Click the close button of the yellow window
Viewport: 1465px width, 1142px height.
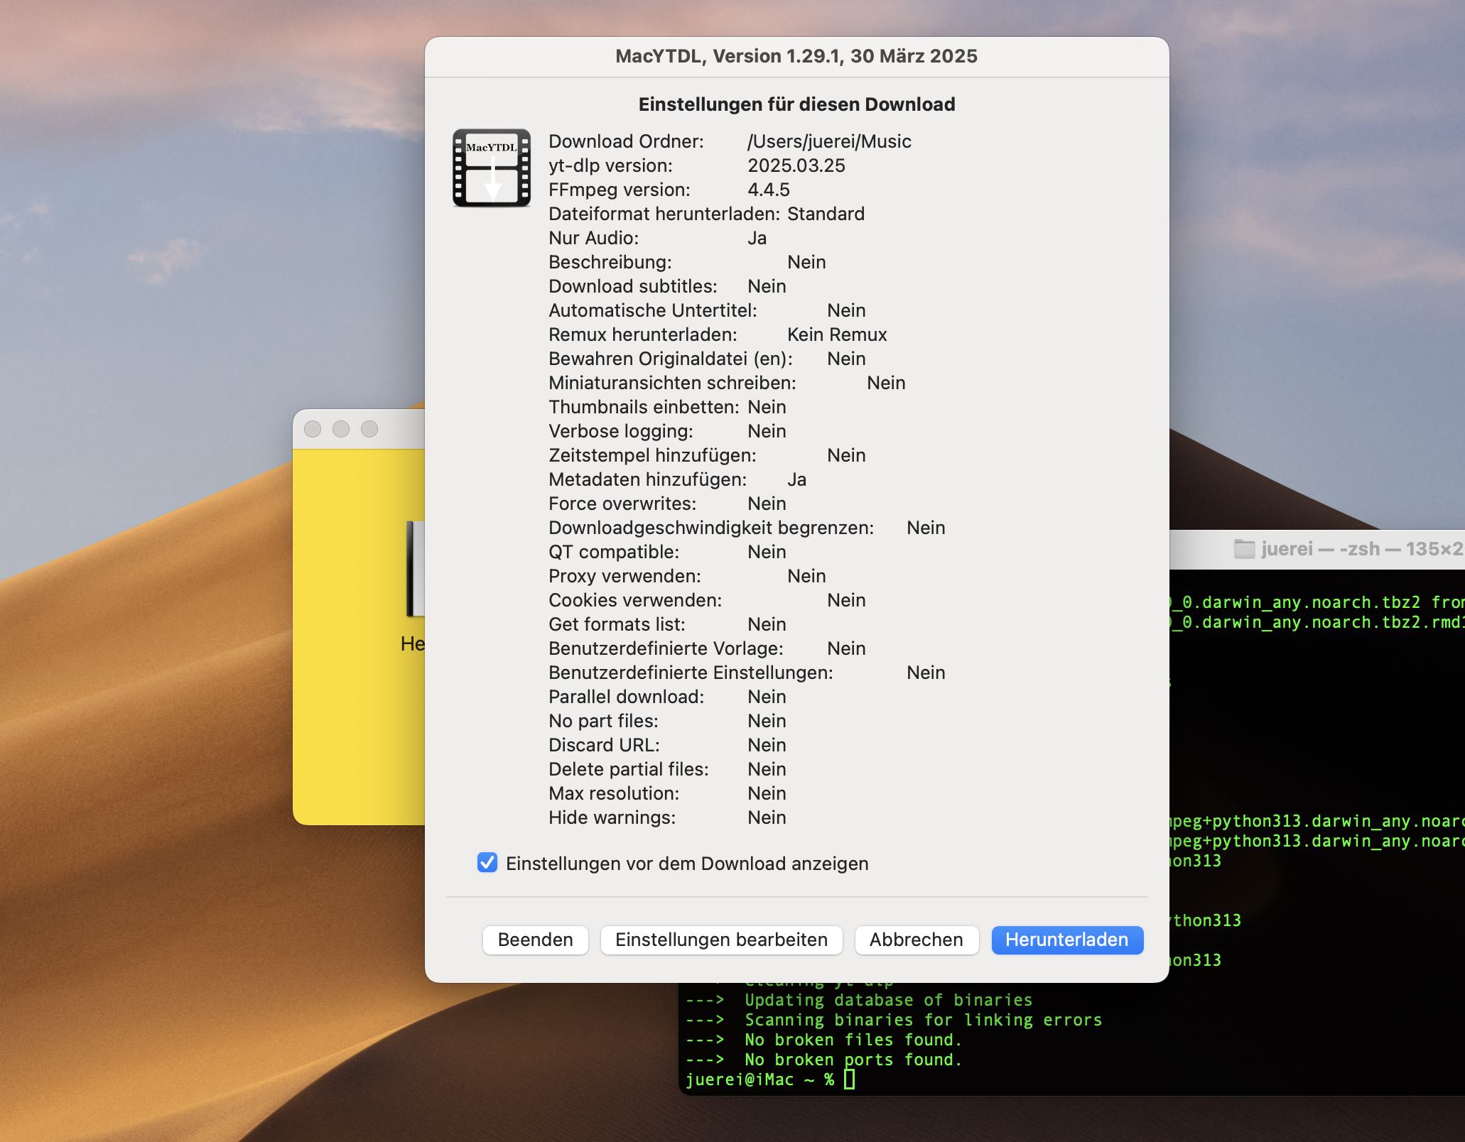pos(313,429)
